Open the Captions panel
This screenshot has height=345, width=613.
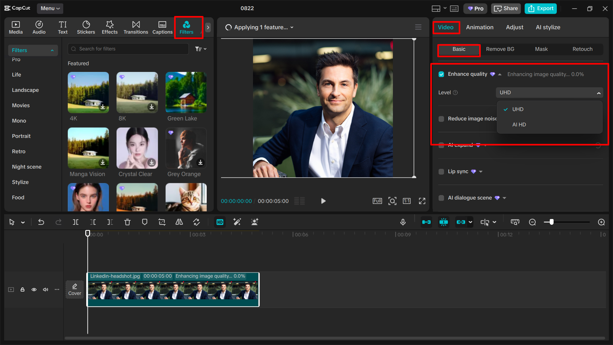point(162,27)
